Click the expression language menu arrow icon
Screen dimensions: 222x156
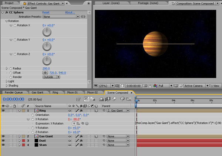tap(88, 123)
